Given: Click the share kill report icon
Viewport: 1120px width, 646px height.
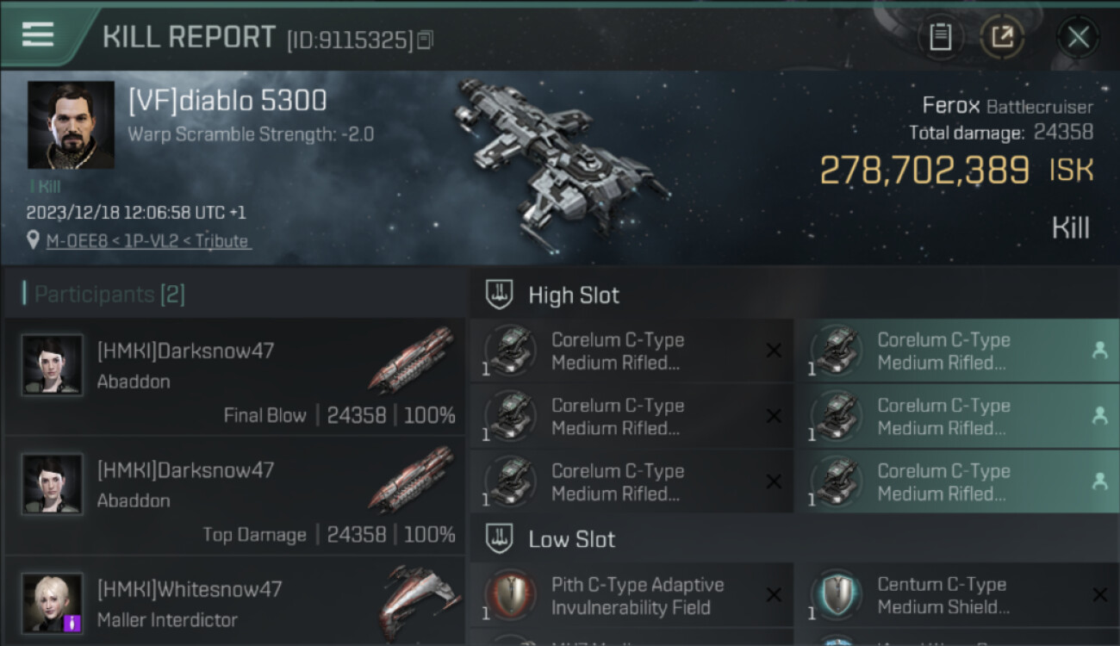Looking at the screenshot, I should point(1002,37).
